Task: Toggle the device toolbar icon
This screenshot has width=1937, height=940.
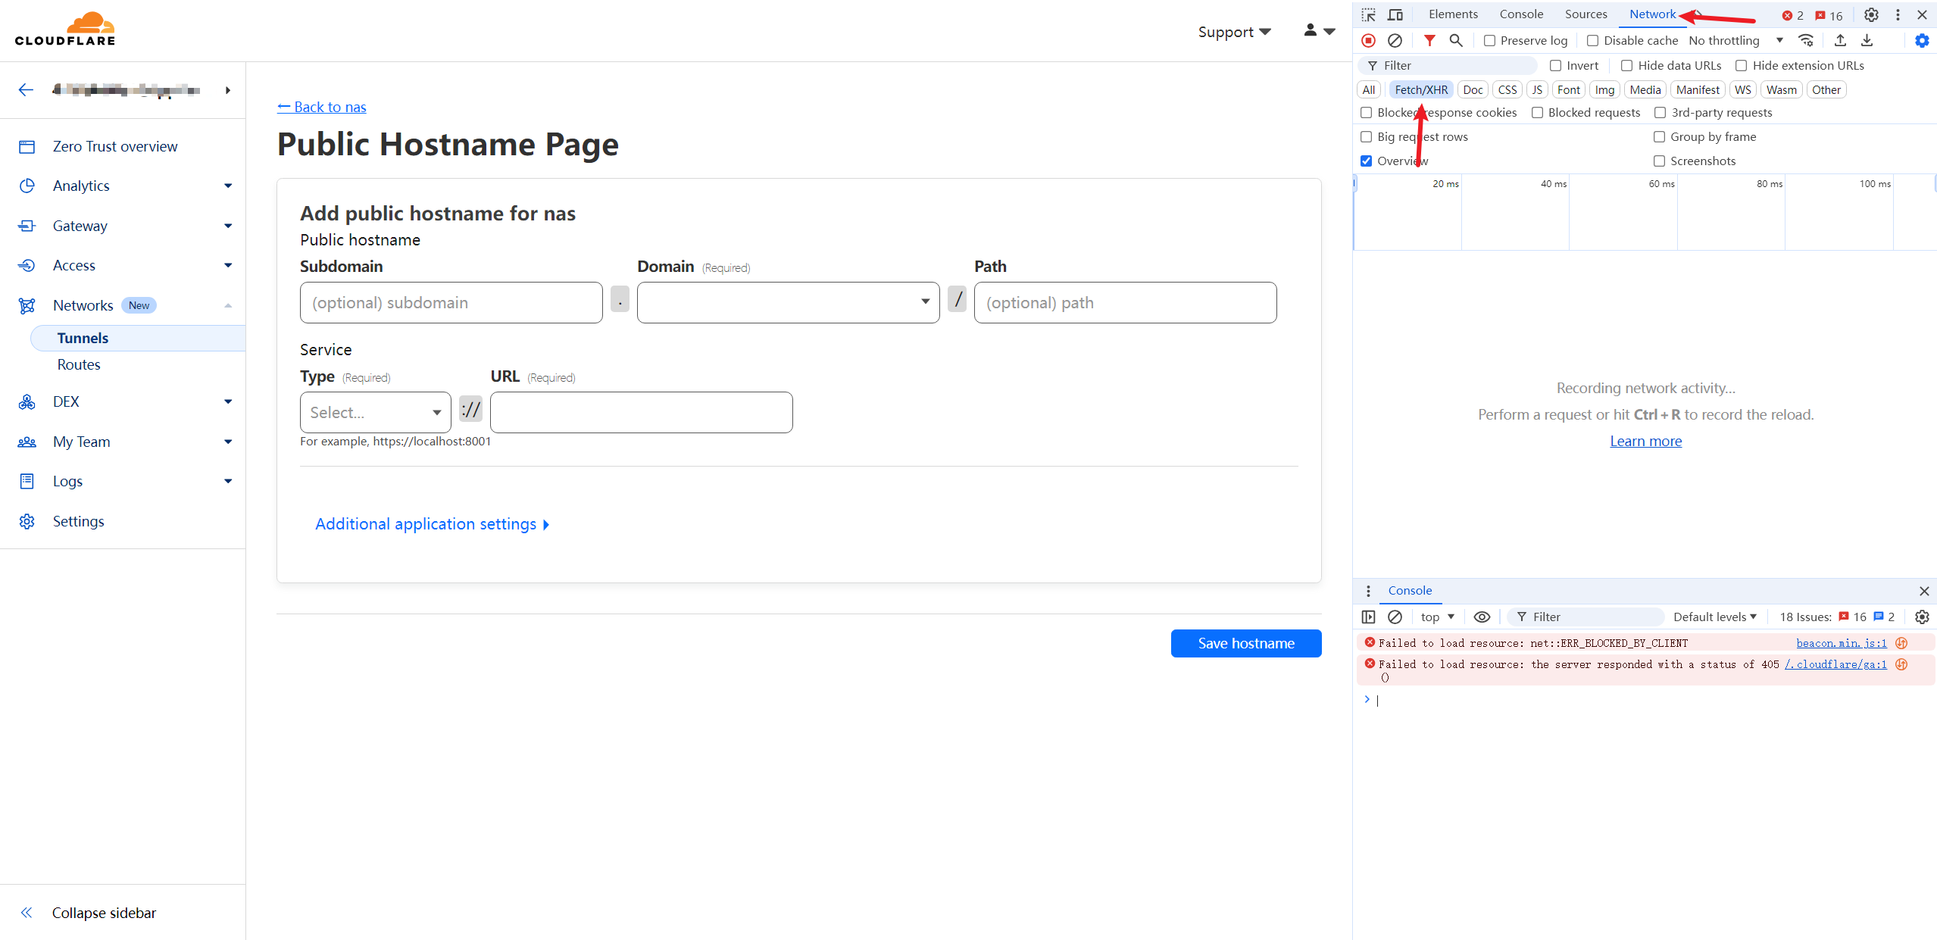Action: [1395, 14]
